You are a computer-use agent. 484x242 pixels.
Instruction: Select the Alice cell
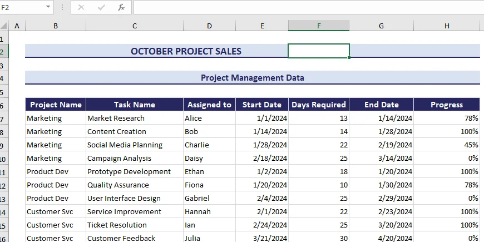(209, 118)
